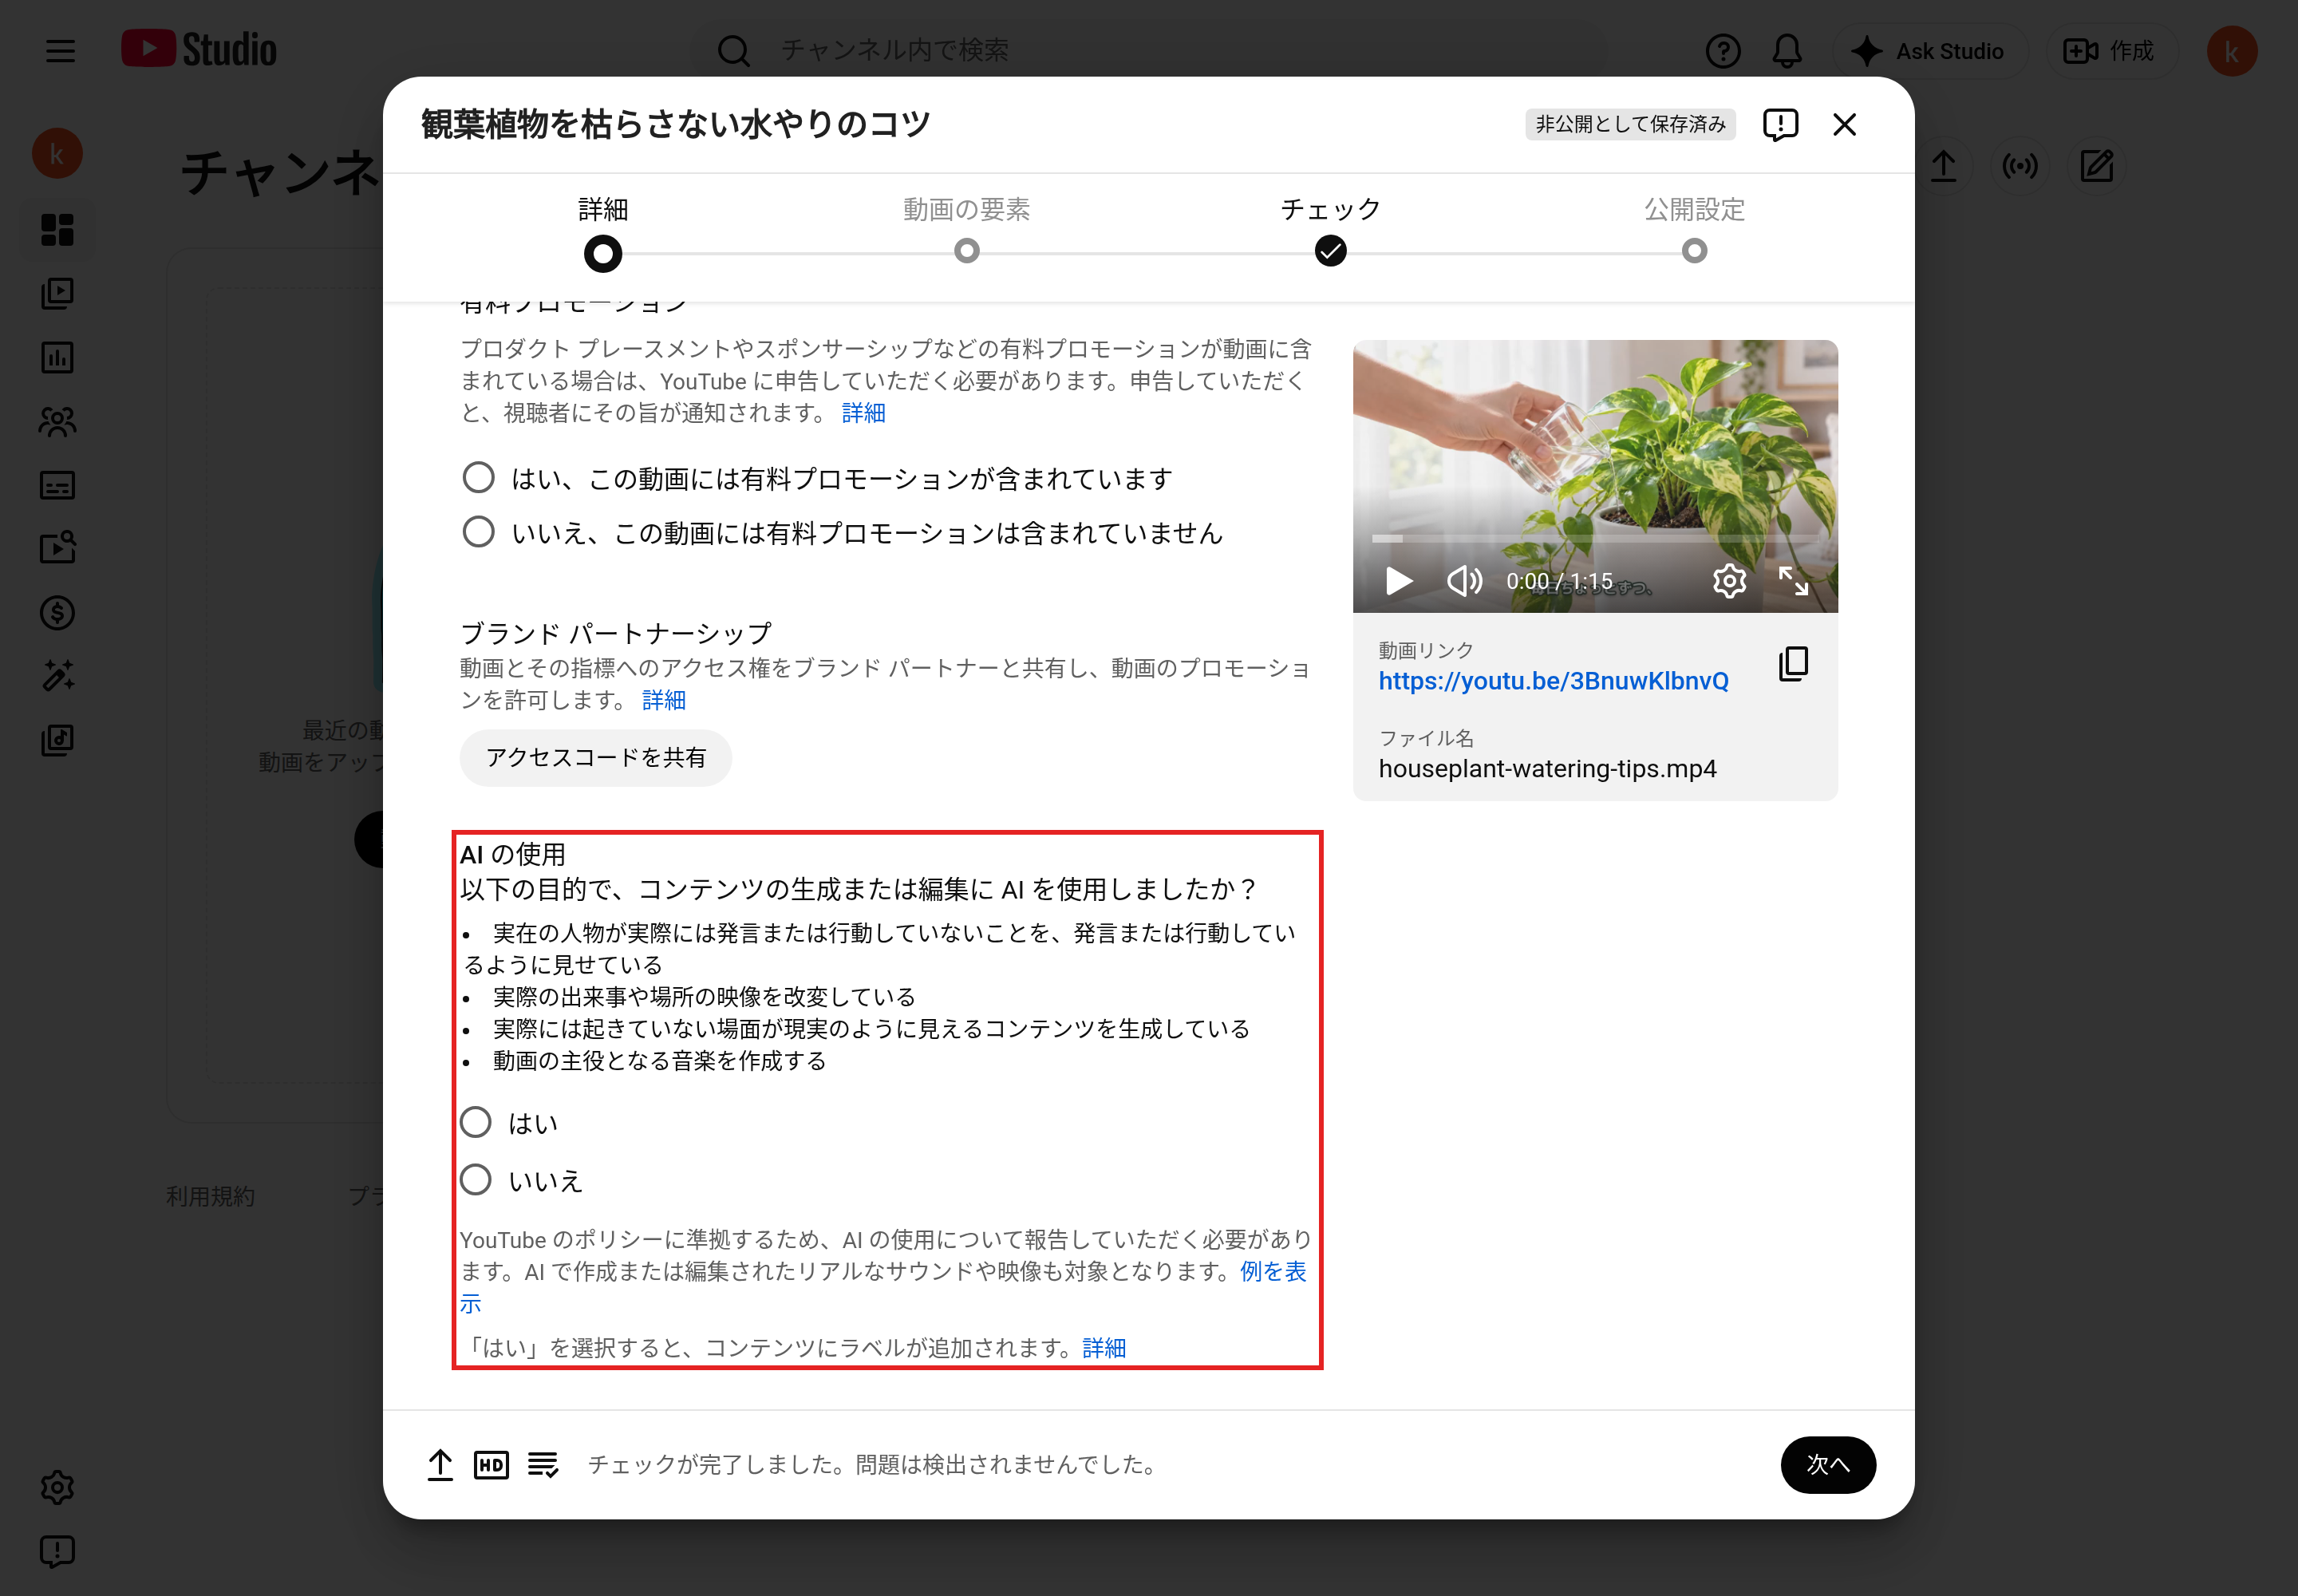Select はい for AI usage

point(475,1122)
